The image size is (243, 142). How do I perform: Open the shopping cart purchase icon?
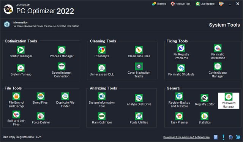[x=238, y=137]
